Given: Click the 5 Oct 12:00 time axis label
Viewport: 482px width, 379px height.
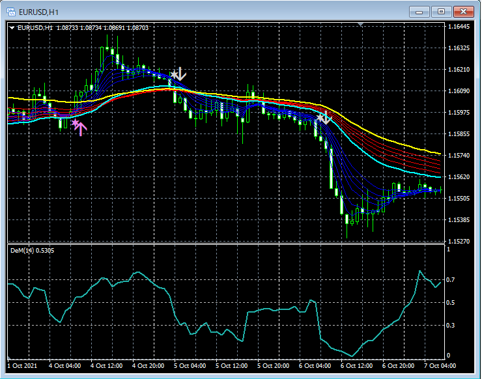Looking at the screenshot, I should pyautogui.click(x=231, y=366).
